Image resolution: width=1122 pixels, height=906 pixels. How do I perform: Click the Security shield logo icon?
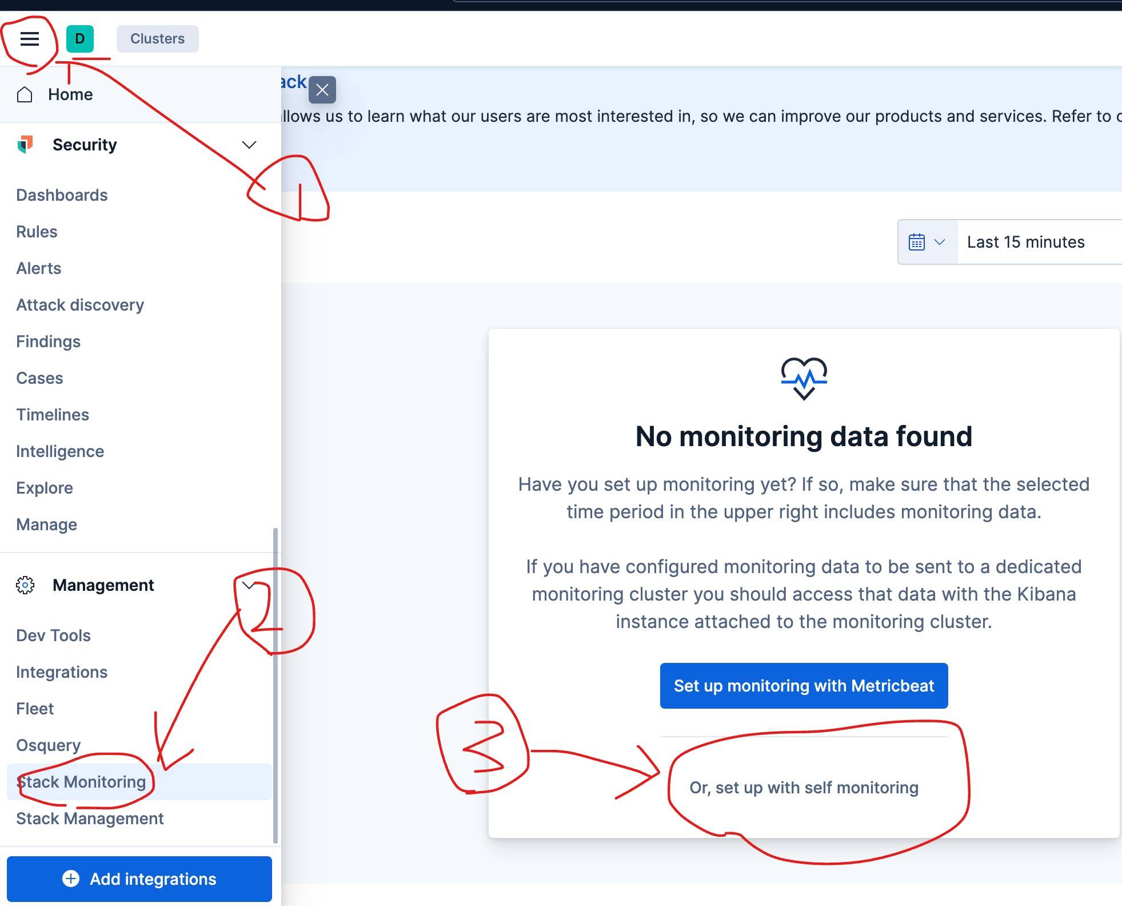[x=25, y=145]
